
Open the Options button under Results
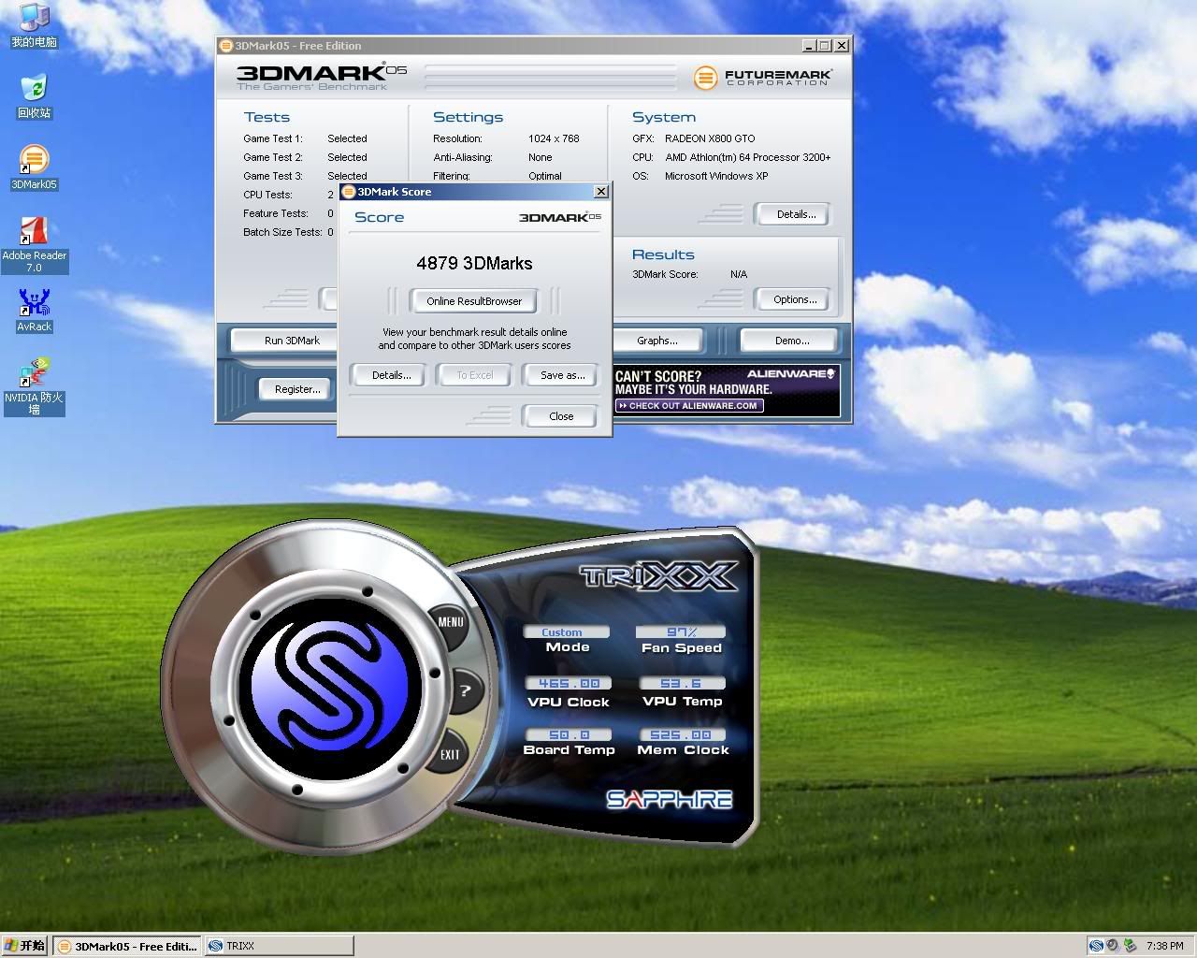point(794,299)
